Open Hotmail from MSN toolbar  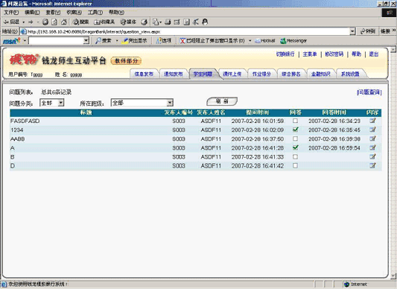[265, 40]
